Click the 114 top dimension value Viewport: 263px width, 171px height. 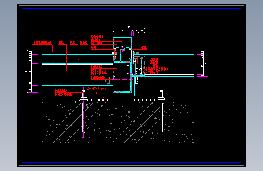[129, 27]
